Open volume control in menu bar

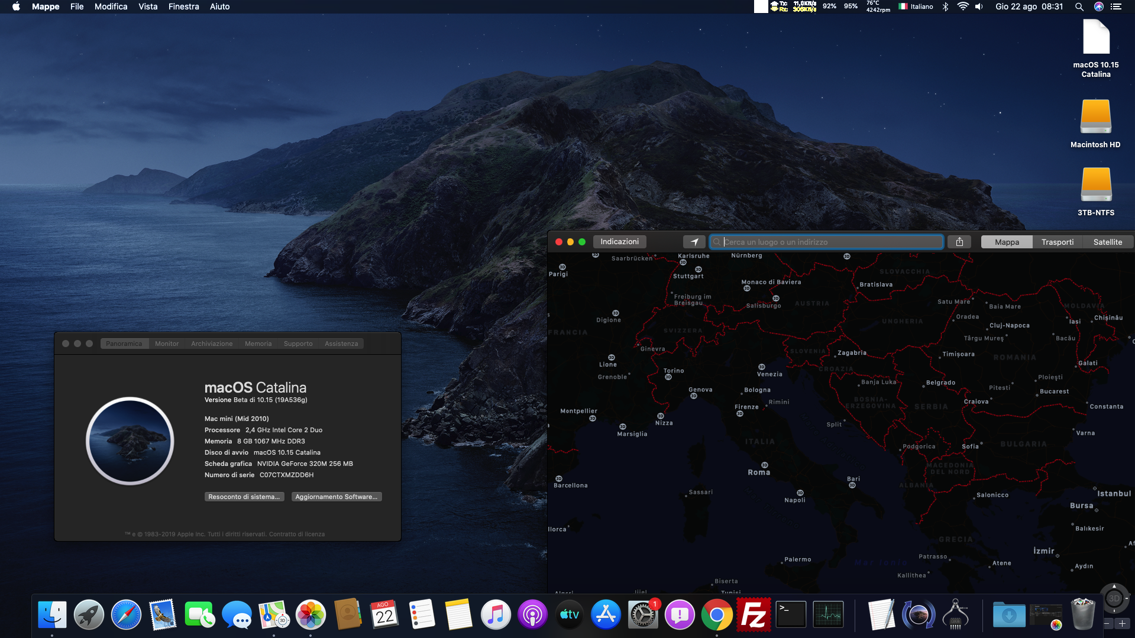979,7
